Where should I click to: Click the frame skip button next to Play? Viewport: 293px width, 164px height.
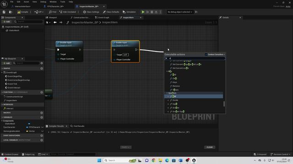pos(147,12)
